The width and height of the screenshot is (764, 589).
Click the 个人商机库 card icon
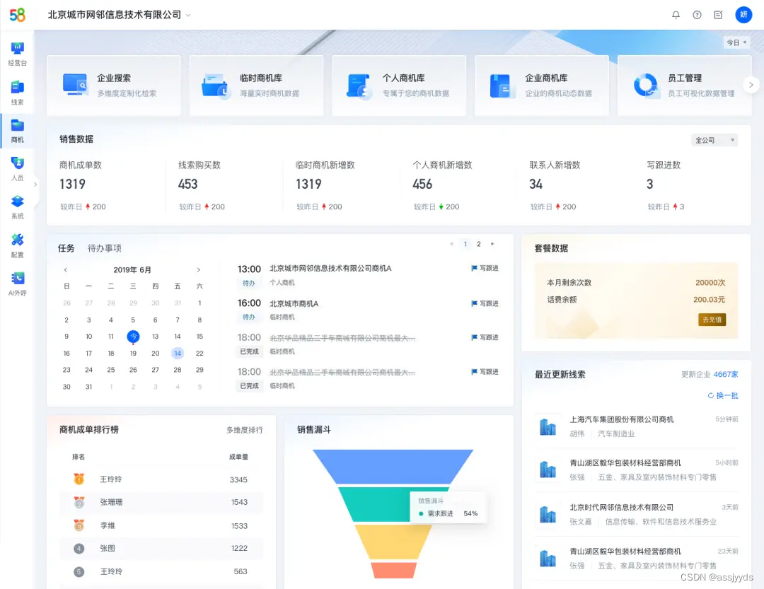[x=359, y=86]
